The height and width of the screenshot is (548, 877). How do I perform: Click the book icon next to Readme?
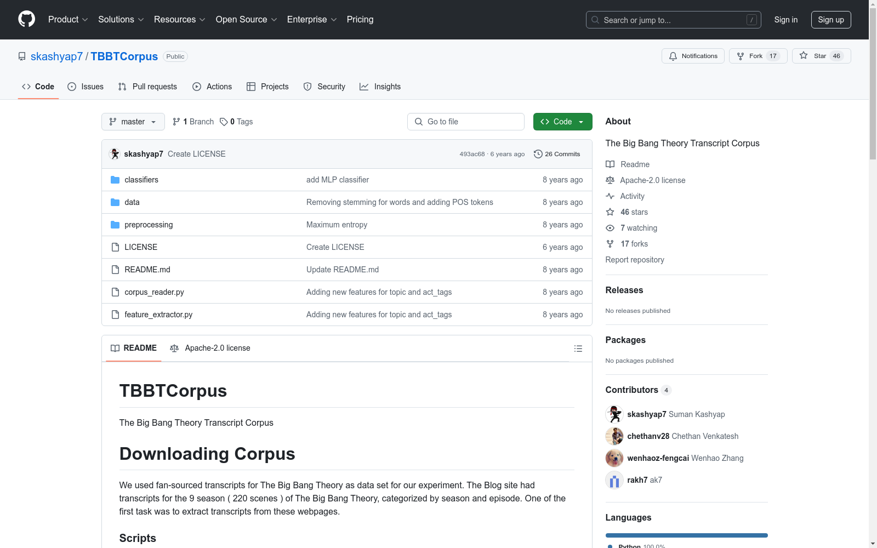coord(610,164)
